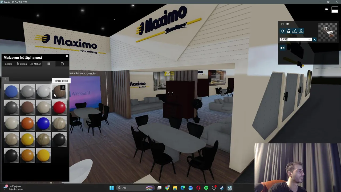Switch to Lumion taskbar icon
341x192 pixels.
pyautogui.click(x=229, y=188)
